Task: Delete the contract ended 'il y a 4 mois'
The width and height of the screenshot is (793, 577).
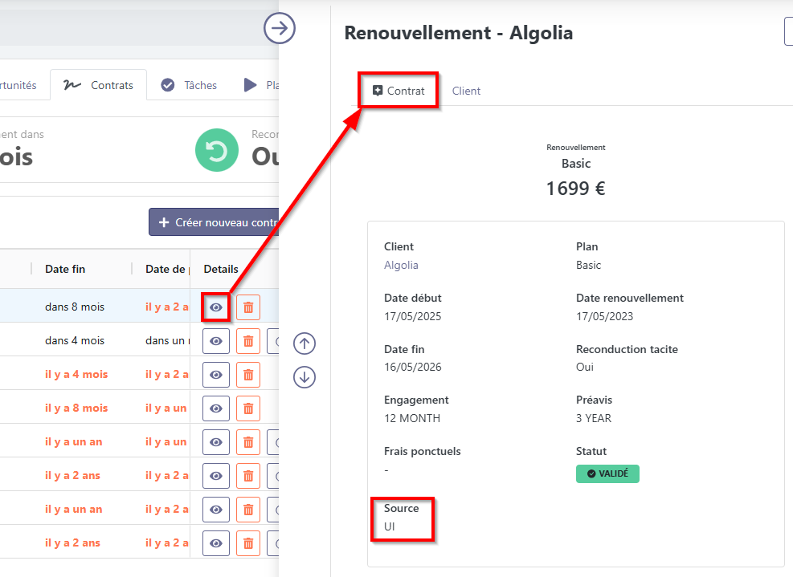Action: point(248,375)
